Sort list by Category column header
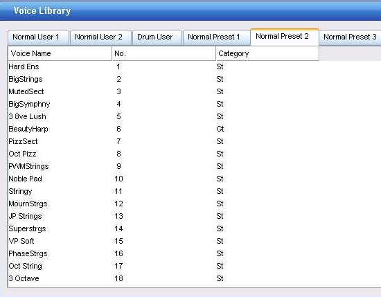The height and width of the screenshot is (297, 381). pyautogui.click(x=267, y=53)
